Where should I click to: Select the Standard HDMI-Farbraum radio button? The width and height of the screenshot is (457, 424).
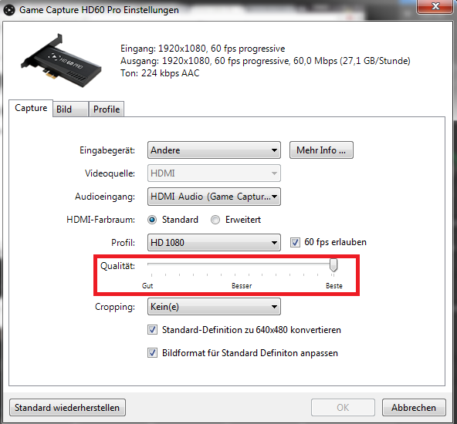[152, 220]
